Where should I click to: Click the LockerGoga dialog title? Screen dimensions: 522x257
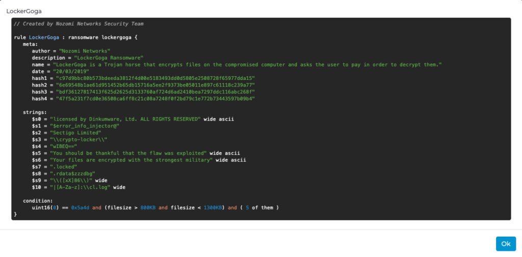[24, 11]
